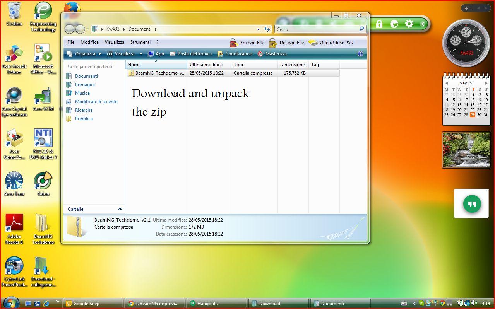Click the gear settings icon on green toolbar
This screenshot has height=309, width=495.
(x=409, y=24)
